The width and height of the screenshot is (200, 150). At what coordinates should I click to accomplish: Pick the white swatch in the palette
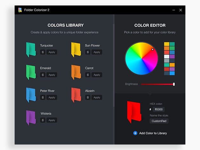pyautogui.click(x=167, y=56)
